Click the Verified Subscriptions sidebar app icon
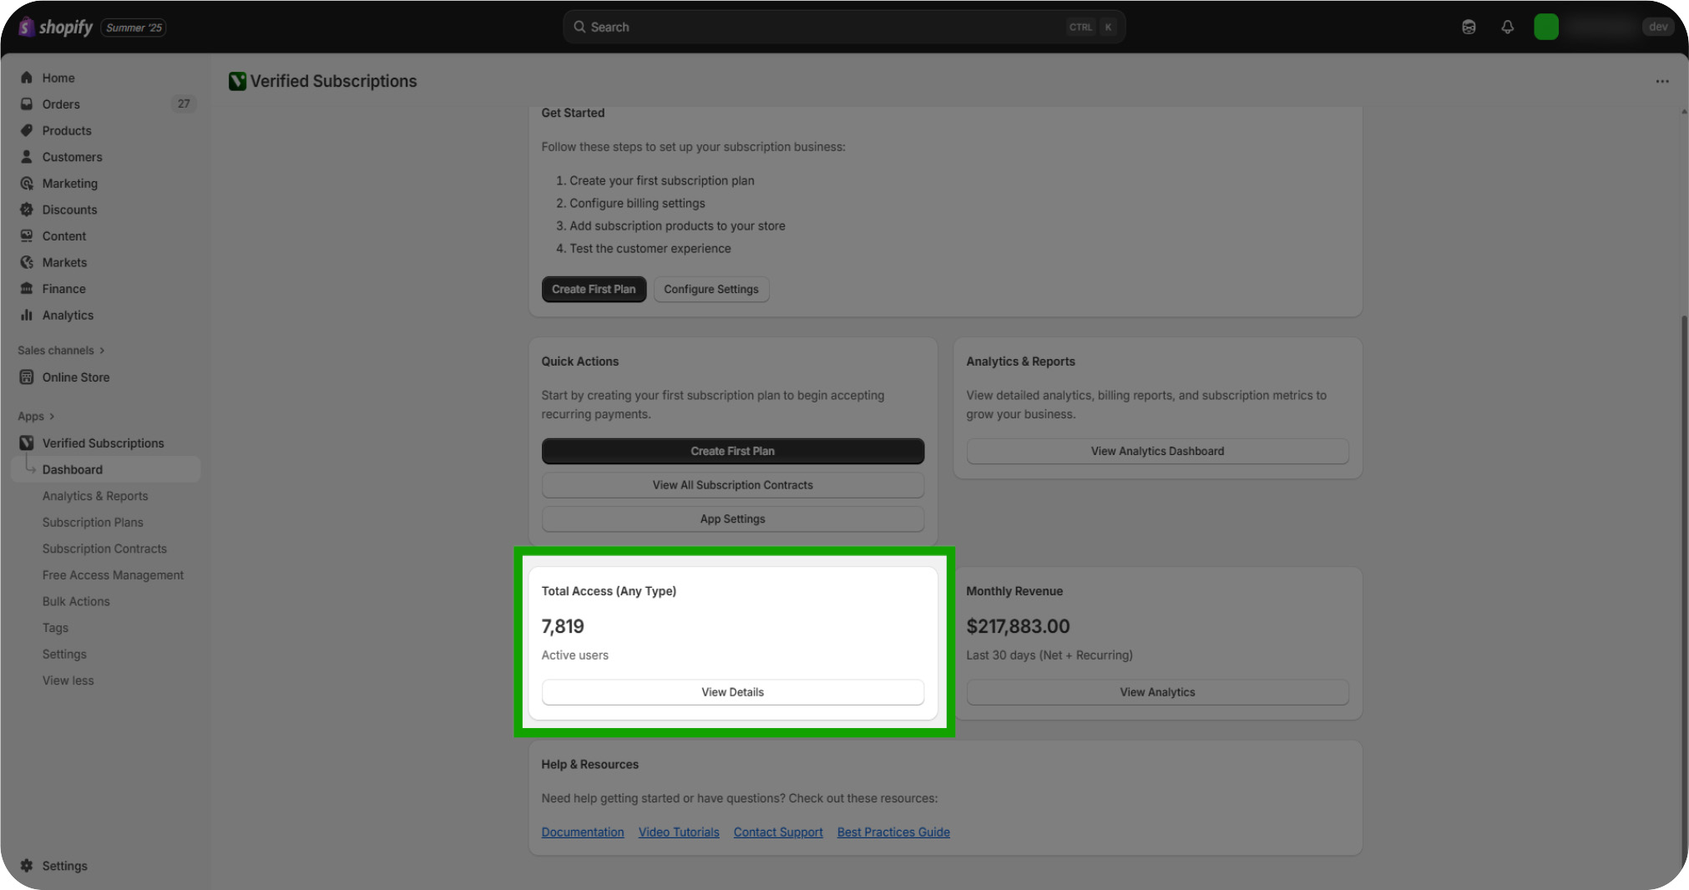The width and height of the screenshot is (1689, 890). tap(27, 443)
